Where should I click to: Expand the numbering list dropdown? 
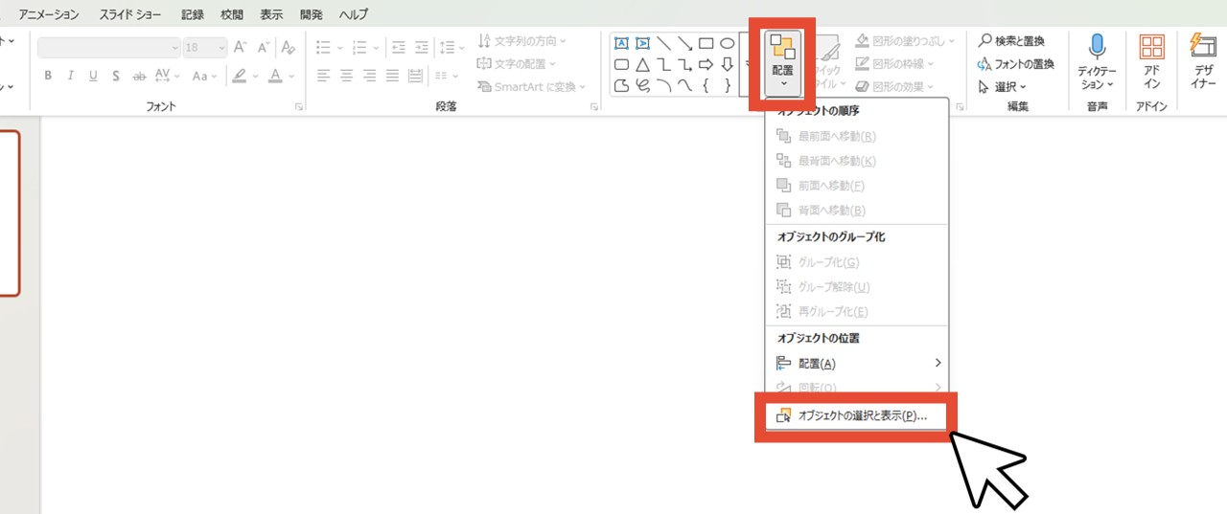376,47
